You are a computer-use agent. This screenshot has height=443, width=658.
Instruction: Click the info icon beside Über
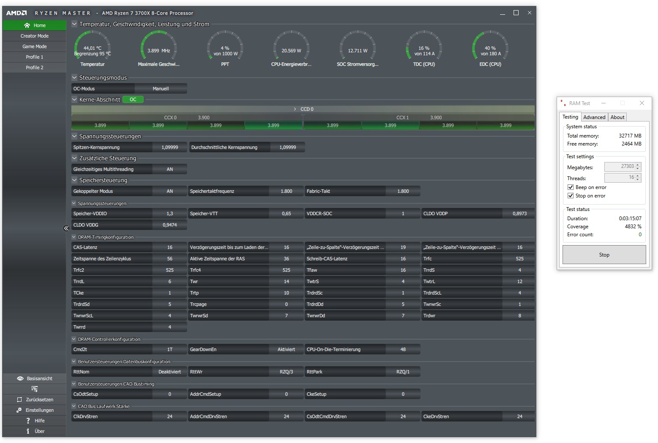coord(28,431)
